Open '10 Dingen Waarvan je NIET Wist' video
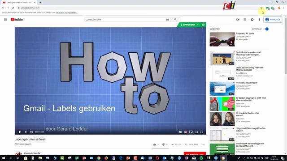Image resolution: width=287 pixels, height=161 pixels. click(x=251, y=99)
